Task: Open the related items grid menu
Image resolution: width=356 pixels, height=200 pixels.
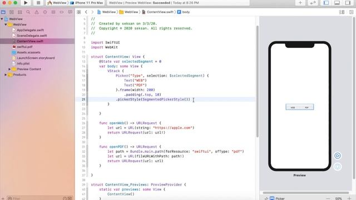Action: (79, 12)
